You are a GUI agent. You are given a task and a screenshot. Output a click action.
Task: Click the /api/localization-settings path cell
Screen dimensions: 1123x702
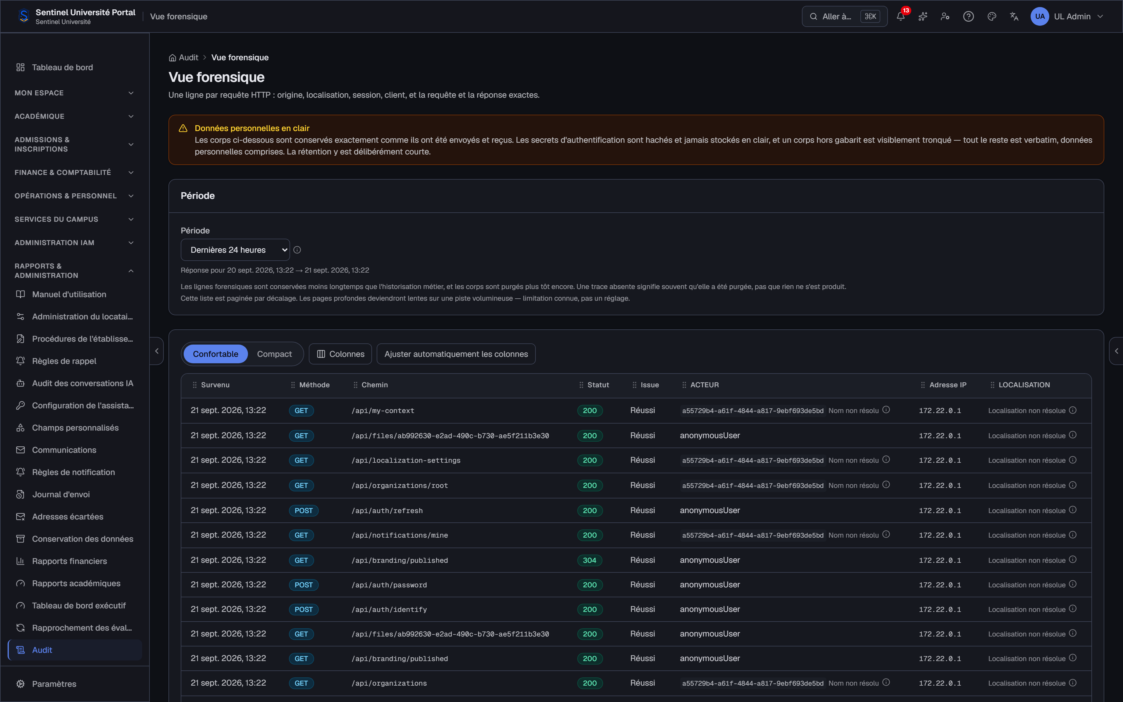pyautogui.click(x=406, y=460)
